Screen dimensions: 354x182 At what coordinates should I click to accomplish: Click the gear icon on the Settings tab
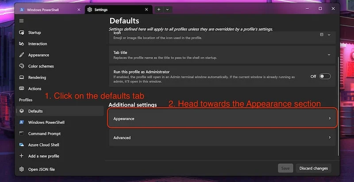90,10
